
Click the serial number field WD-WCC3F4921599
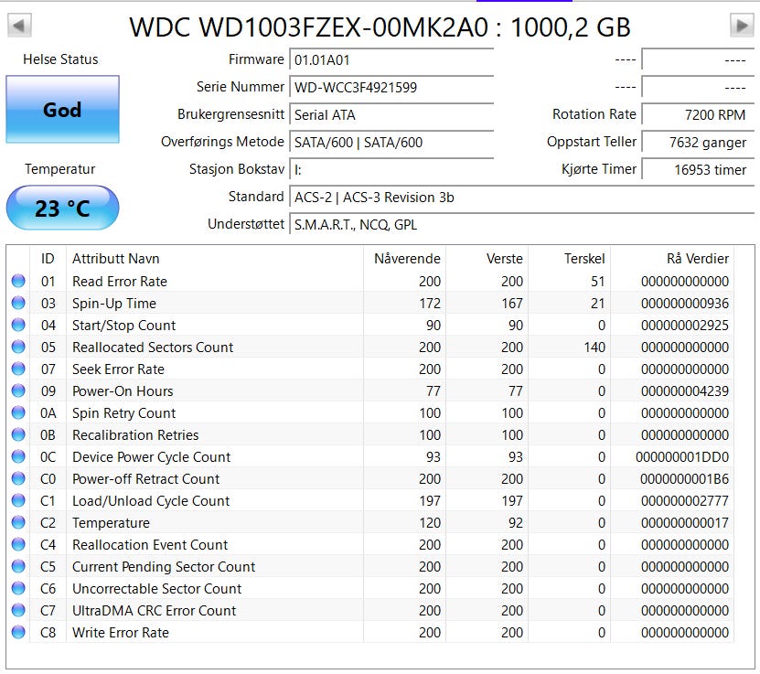(x=391, y=87)
